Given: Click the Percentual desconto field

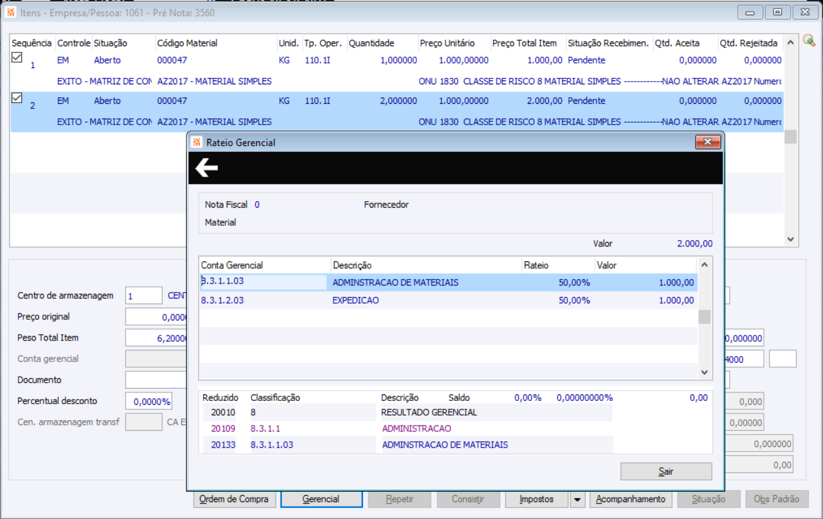Looking at the screenshot, I should point(149,402).
